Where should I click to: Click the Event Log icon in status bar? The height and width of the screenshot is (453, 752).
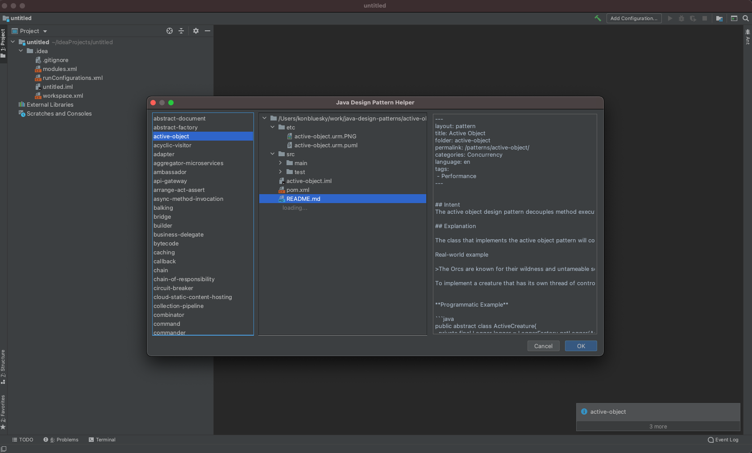tap(711, 440)
